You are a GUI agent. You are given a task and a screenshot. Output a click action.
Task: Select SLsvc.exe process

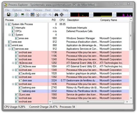click(x=24, y=94)
